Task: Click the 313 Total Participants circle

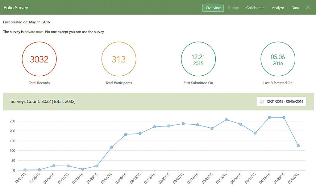Action: point(119,59)
